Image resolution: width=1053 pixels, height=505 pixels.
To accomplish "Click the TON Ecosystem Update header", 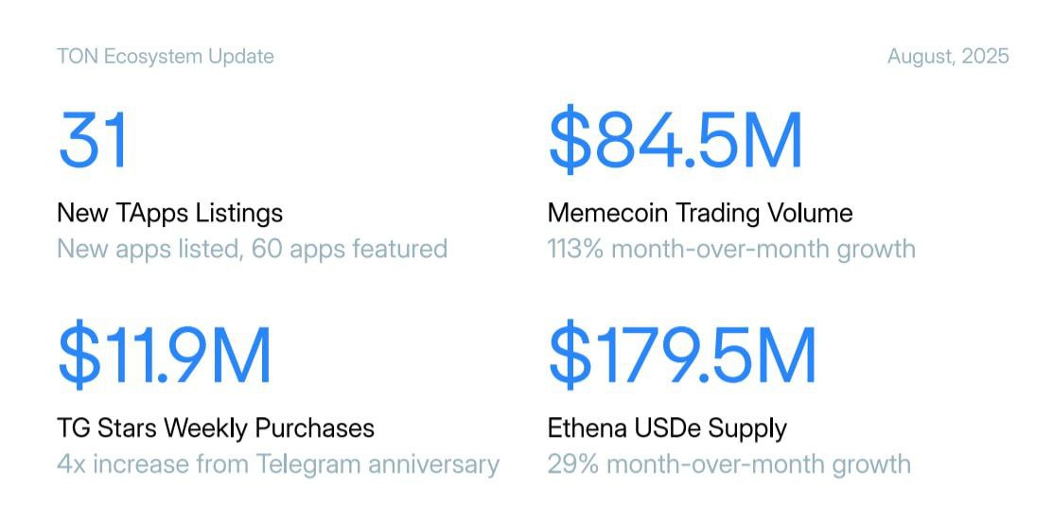I will pos(166,57).
